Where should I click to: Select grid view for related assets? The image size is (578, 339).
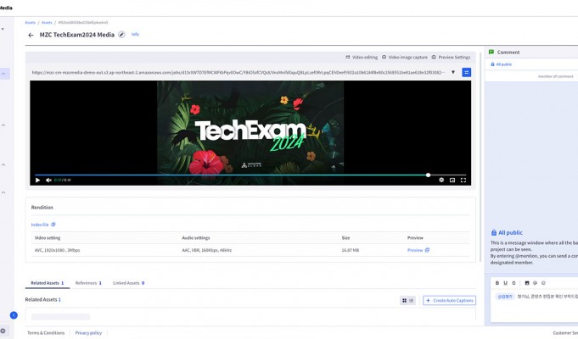[x=404, y=301]
